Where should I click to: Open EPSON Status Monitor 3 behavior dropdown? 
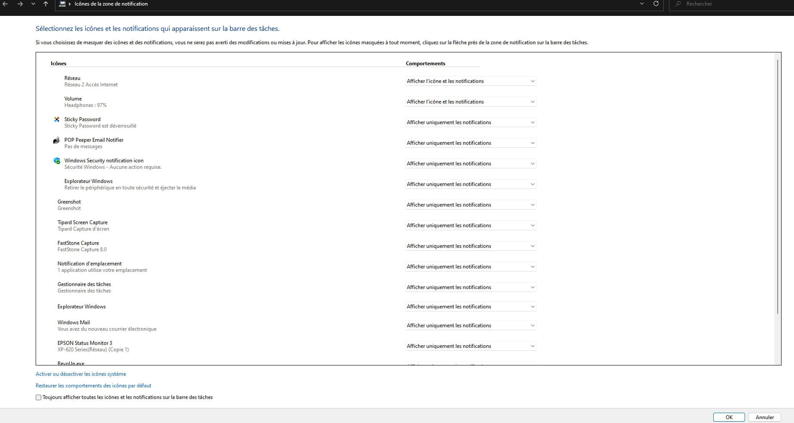pyautogui.click(x=470, y=346)
